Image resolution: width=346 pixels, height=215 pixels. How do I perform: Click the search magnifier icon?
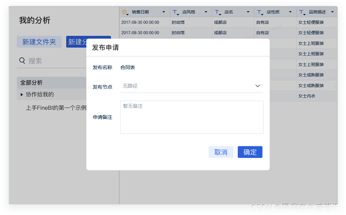pos(22,60)
